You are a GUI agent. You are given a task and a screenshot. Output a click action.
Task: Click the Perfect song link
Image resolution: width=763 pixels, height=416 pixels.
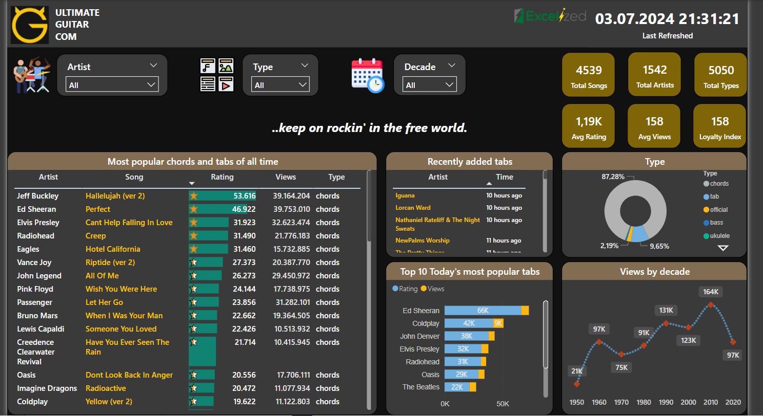(x=98, y=209)
